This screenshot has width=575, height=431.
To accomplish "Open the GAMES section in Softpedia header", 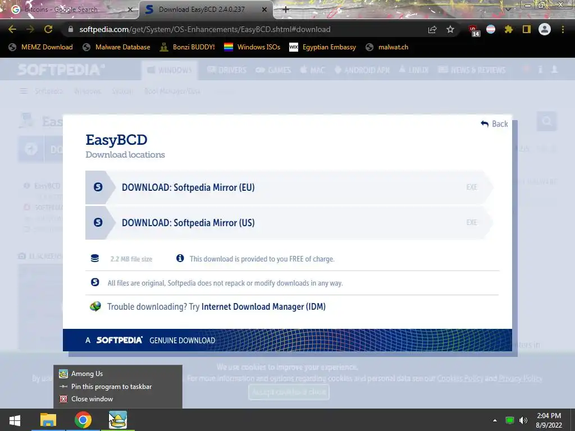I will (273, 70).
